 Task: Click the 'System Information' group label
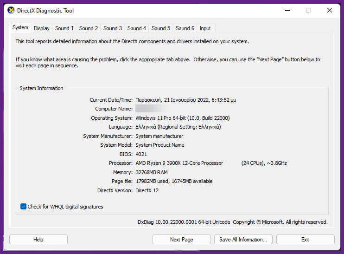point(41,88)
